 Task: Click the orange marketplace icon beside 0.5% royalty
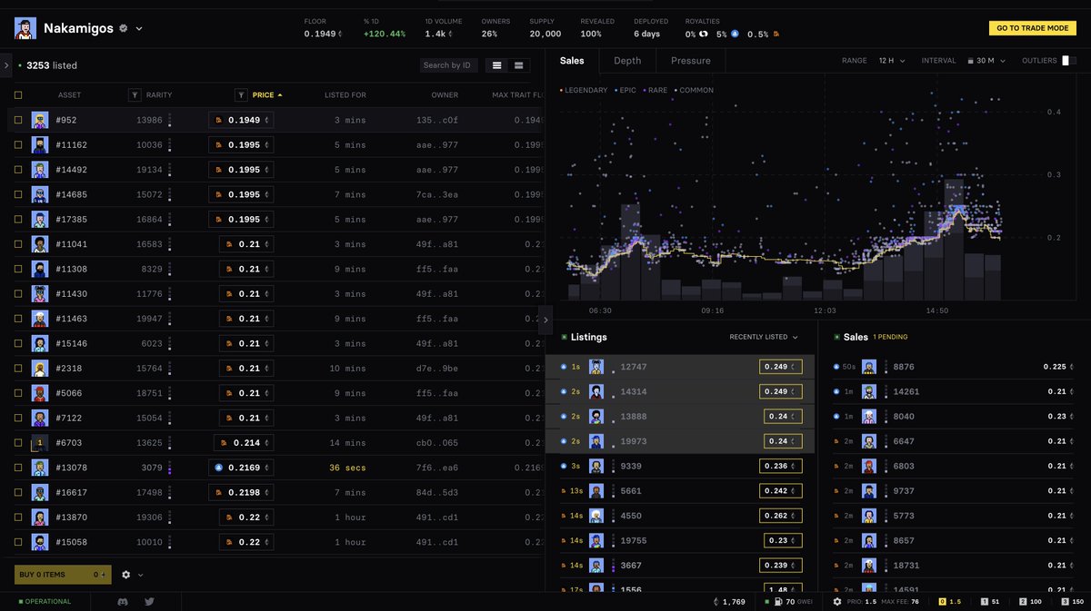coord(776,34)
